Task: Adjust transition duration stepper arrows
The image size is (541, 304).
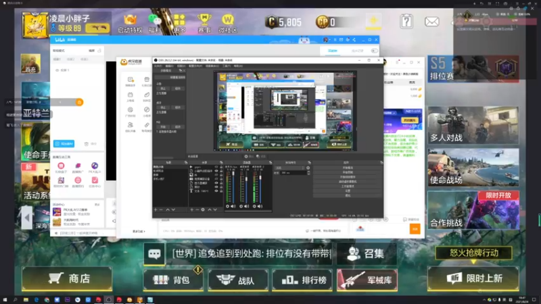Action: coord(308,173)
